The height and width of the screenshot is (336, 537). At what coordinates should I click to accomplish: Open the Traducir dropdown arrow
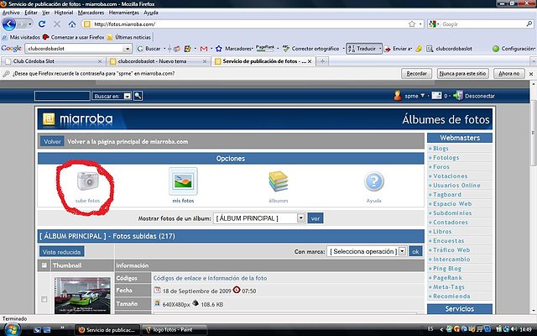(380, 49)
